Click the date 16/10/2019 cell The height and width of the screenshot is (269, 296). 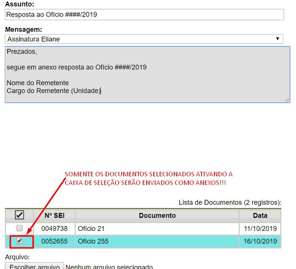260,241
